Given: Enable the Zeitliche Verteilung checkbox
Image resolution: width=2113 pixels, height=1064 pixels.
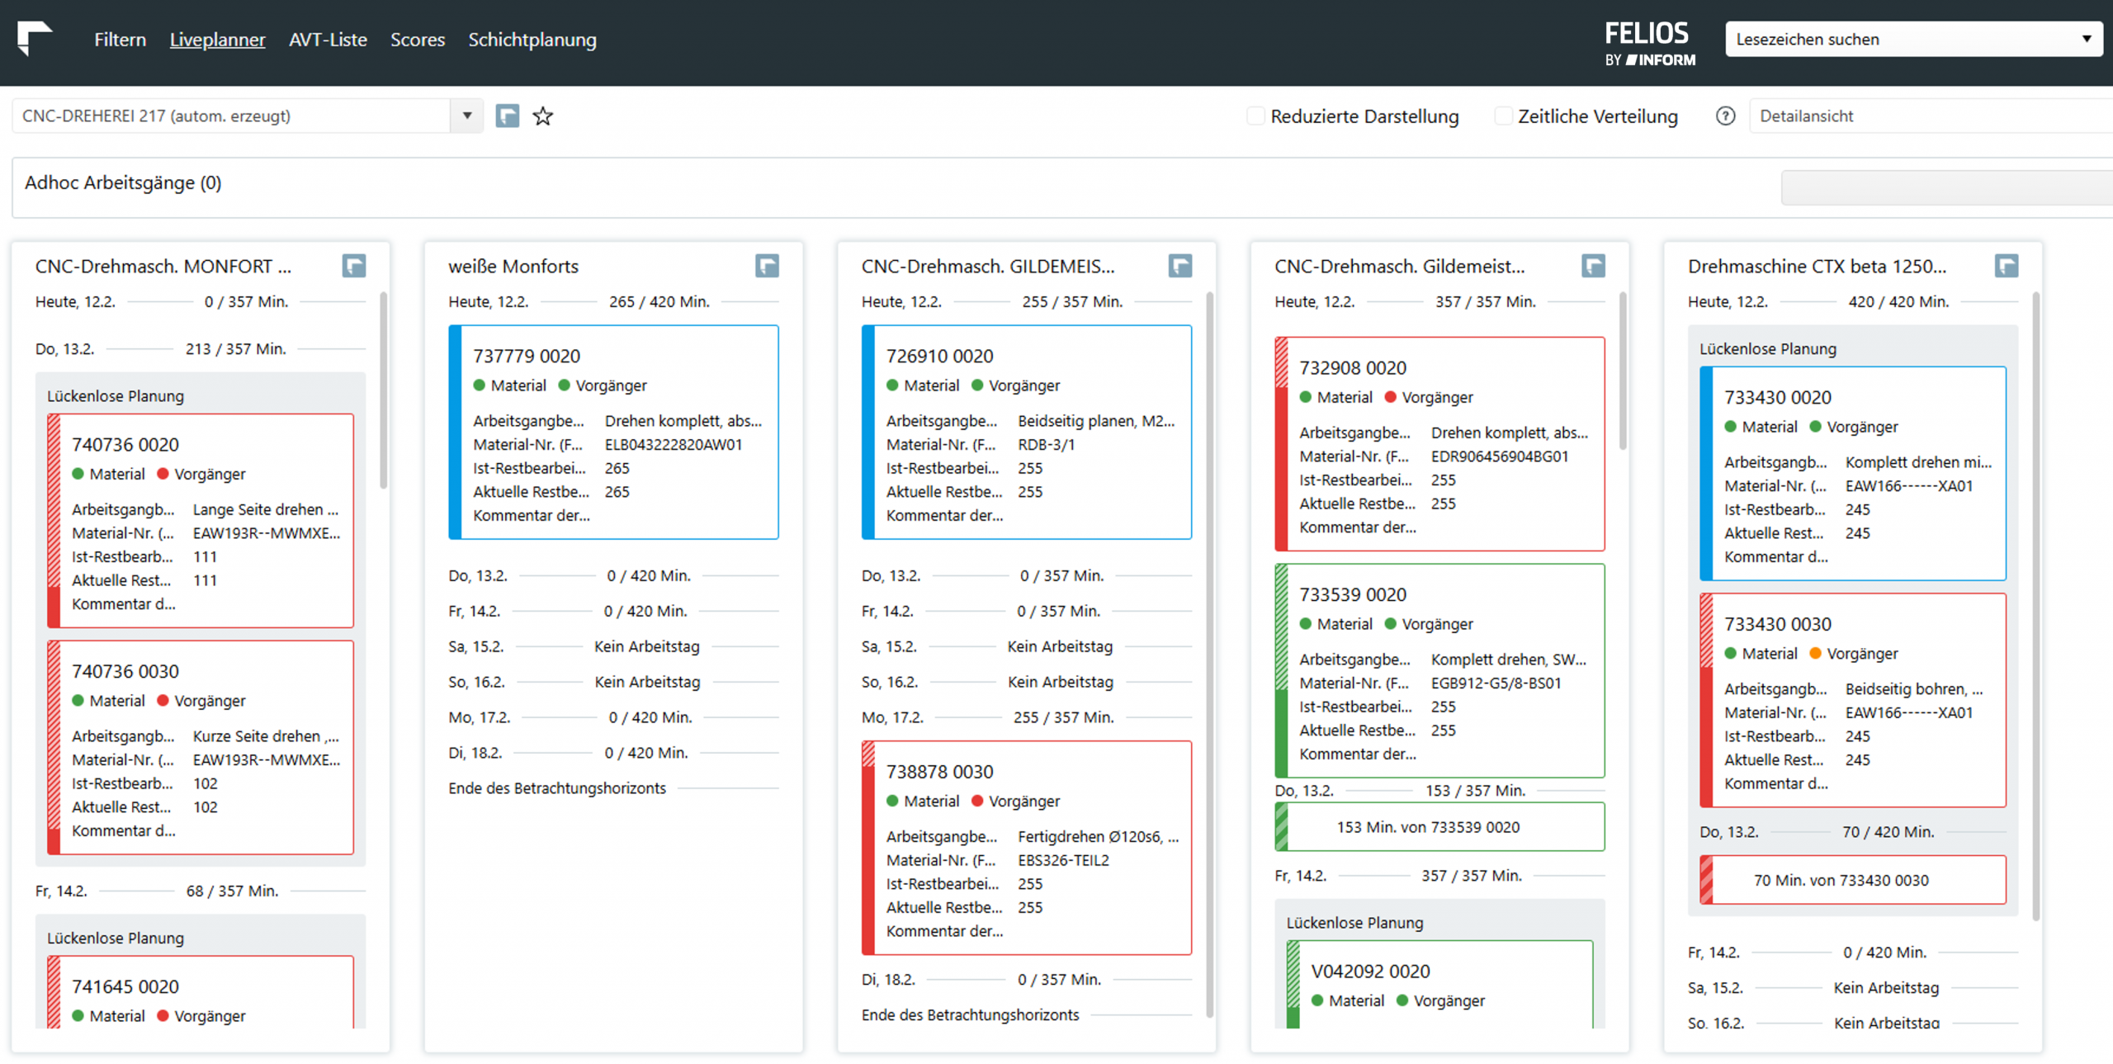Looking at the screenshot, I should (1503, 116).
